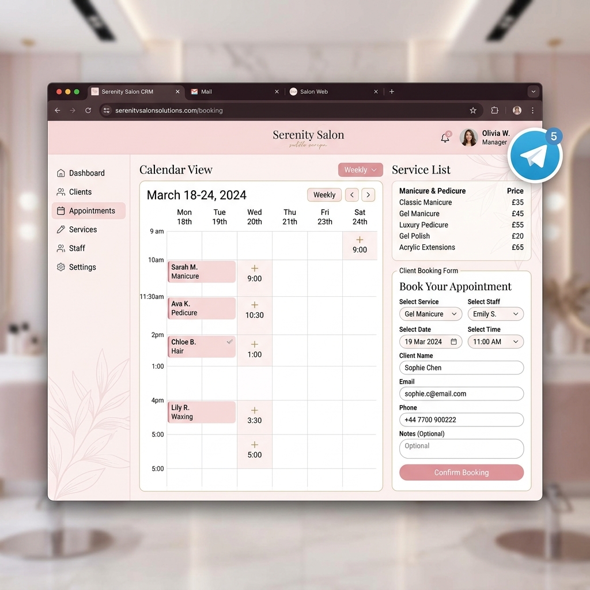Close the Serenity Salon CRM tab
This screenshot has height=590, width=590.
(x=177, y=92)
